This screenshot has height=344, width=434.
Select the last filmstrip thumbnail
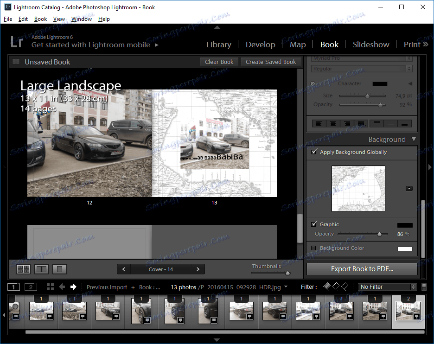click(x=408, y=311)
